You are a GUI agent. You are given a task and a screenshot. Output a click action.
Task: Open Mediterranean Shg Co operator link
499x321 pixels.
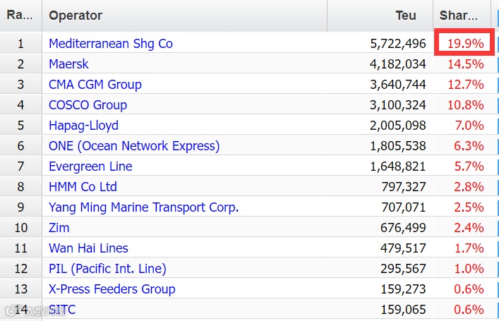pos(111,44)
